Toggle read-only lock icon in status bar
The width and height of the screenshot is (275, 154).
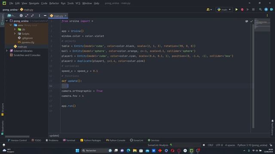(271, 145)
